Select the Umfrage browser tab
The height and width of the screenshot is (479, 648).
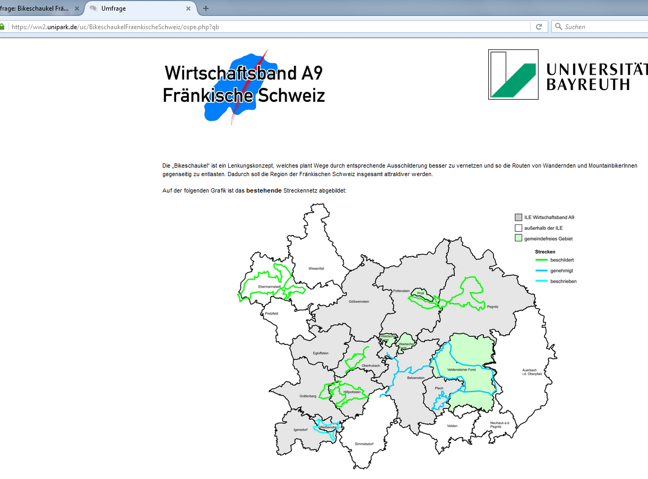138,8
